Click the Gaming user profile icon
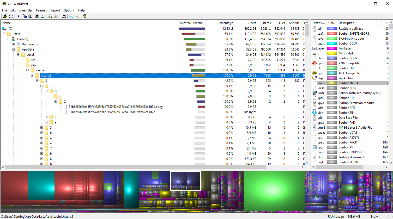 [14, 39]
